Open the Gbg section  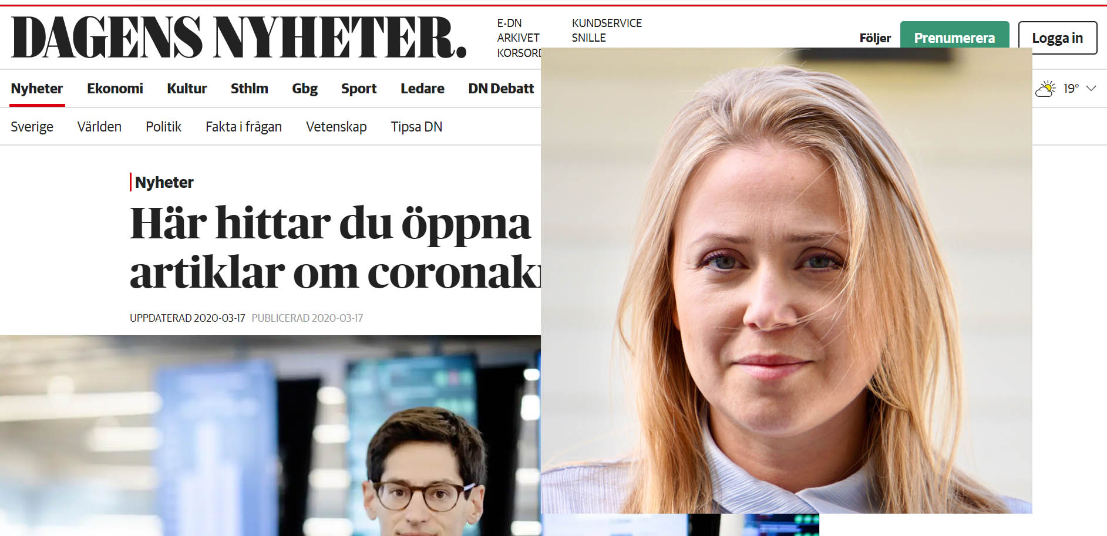pos(305,89)
